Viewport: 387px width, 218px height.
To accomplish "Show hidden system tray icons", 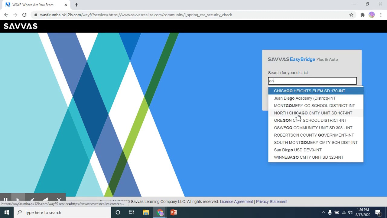I will 323,213.
